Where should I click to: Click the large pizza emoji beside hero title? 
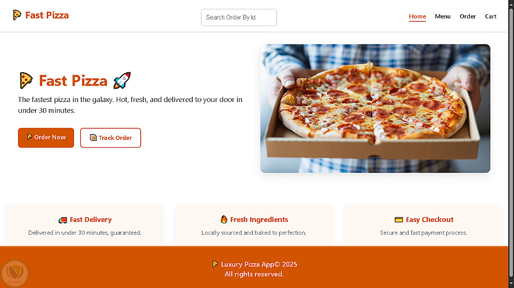26,80
